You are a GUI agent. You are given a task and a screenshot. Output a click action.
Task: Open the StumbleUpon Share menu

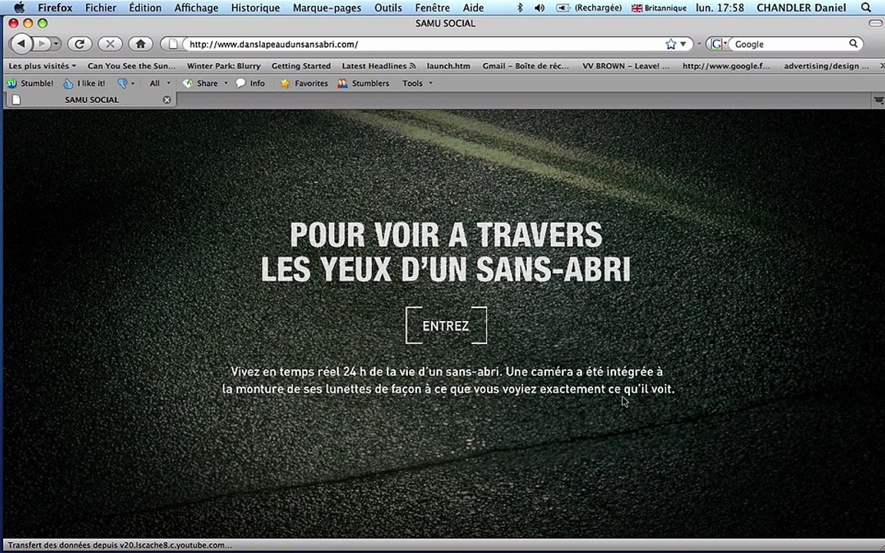[205, 84]
